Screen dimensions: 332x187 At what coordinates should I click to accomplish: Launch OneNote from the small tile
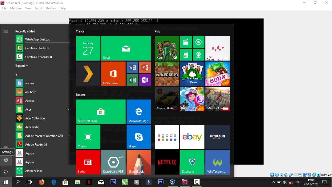pyautogui.click(x=145, y=80)
